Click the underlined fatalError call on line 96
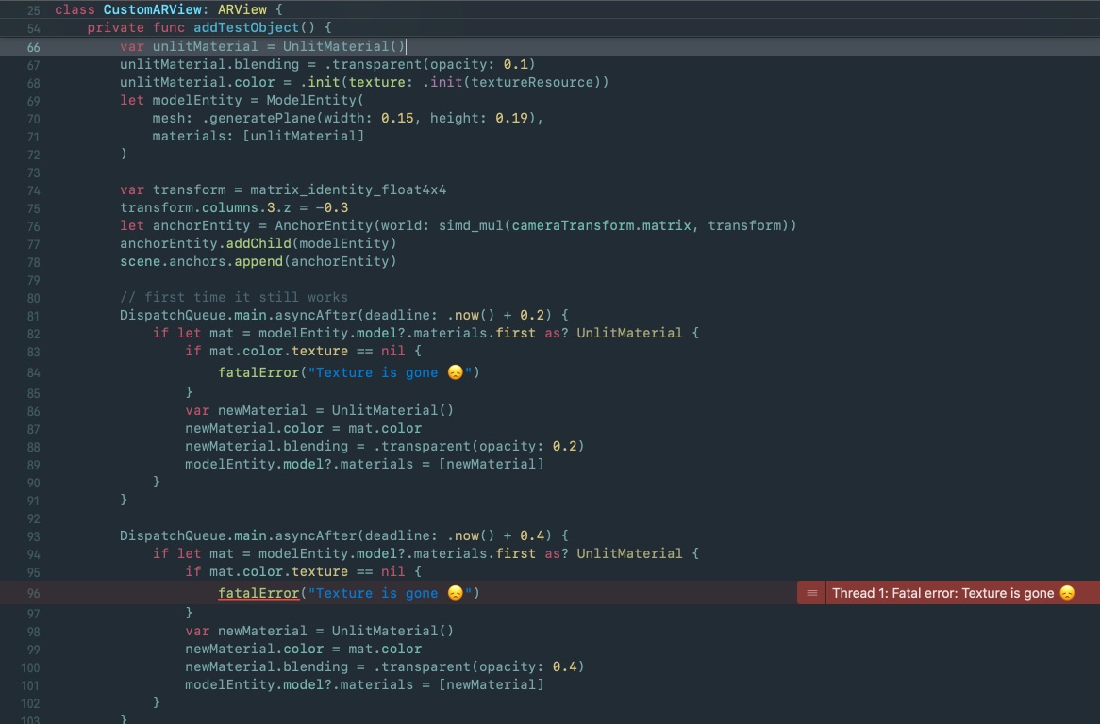Screen dimensions: 1100x724 coord(258,593)
